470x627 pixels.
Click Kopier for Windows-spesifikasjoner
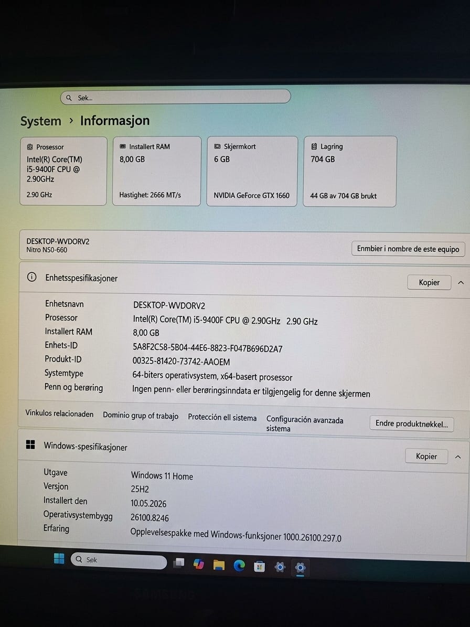pyautogui.click(x=426, y=456)
